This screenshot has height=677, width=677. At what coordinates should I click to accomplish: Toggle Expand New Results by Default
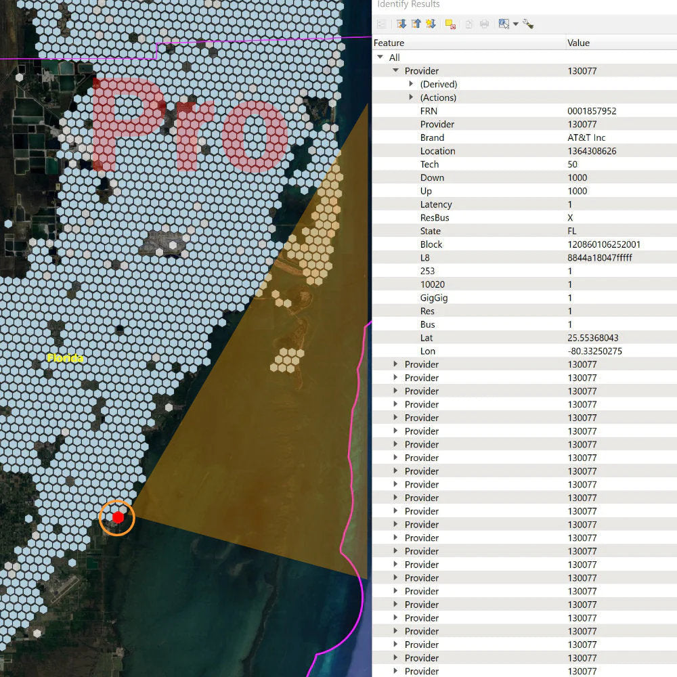click(431, 24)
